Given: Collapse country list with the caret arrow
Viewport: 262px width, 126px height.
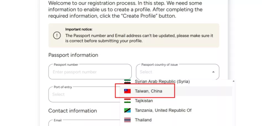Looking at the screenshot, I should pyautogui.click(x=213, y=72).
